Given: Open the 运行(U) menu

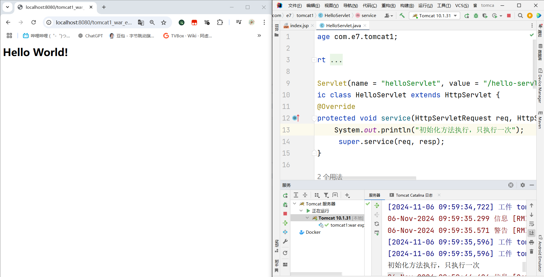Looking at the screenshot, I should (426, 5).
